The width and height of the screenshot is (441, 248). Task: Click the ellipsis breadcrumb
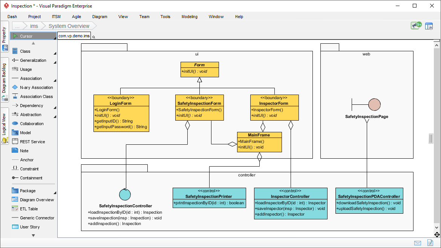pos(17,26)
